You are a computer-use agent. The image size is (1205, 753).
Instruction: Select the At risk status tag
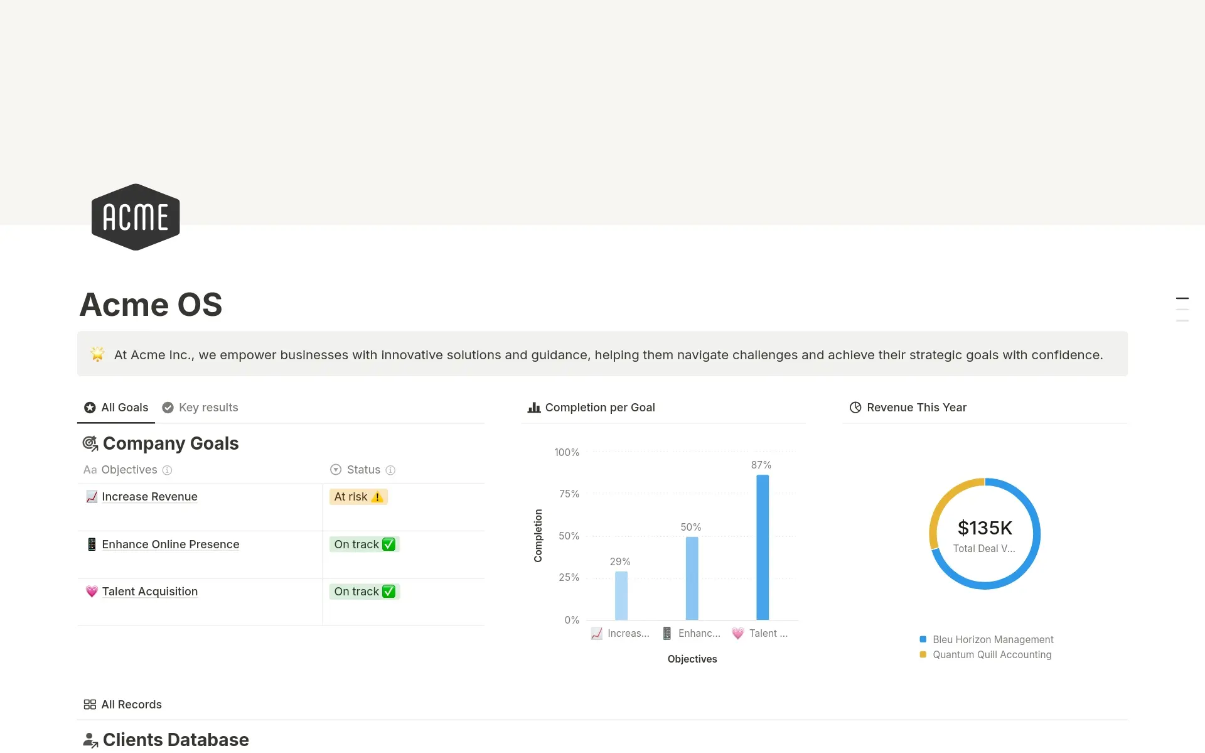tap(358, 497)
